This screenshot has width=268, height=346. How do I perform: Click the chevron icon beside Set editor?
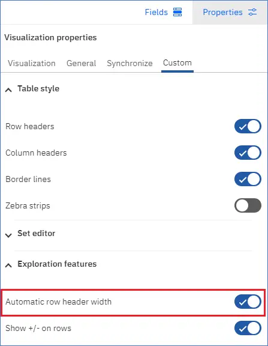tap(8, 235)
